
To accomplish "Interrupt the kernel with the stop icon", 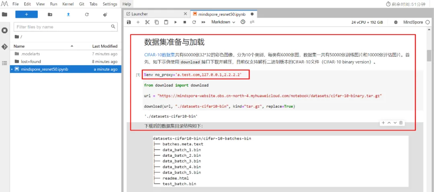I will coord(184,22).
